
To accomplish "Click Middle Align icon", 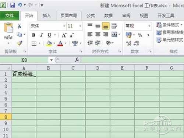I will click(98, 26).
